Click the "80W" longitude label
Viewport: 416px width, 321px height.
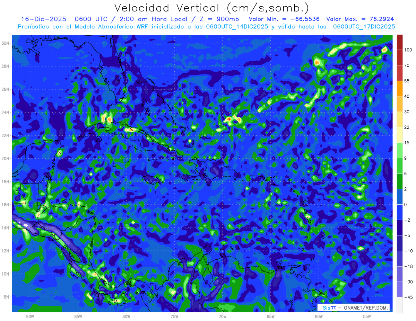(126, 316)
